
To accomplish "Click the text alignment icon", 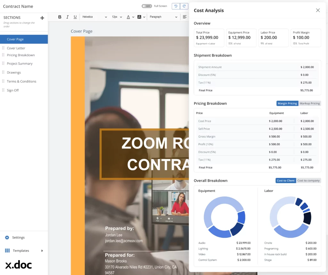I will tap(184, 17).
